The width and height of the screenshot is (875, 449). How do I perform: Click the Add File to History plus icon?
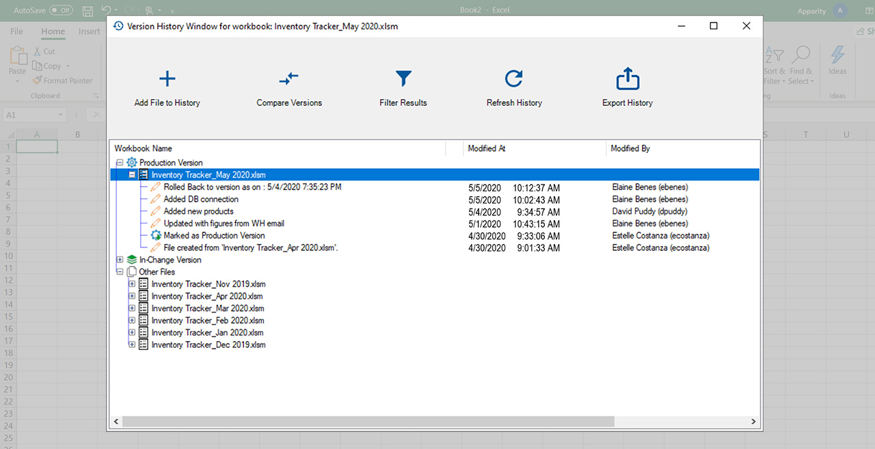click(167, 79)
